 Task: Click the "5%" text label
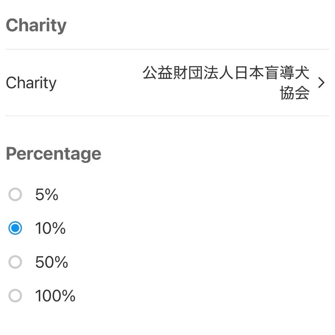pyautogui.click(x=47, y=195)
